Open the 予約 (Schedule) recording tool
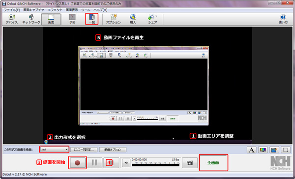Screen dimensions: 295x179 [x=72, y=19]
